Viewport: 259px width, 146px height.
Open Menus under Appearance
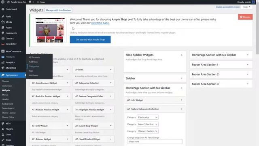tap(5, 94)
